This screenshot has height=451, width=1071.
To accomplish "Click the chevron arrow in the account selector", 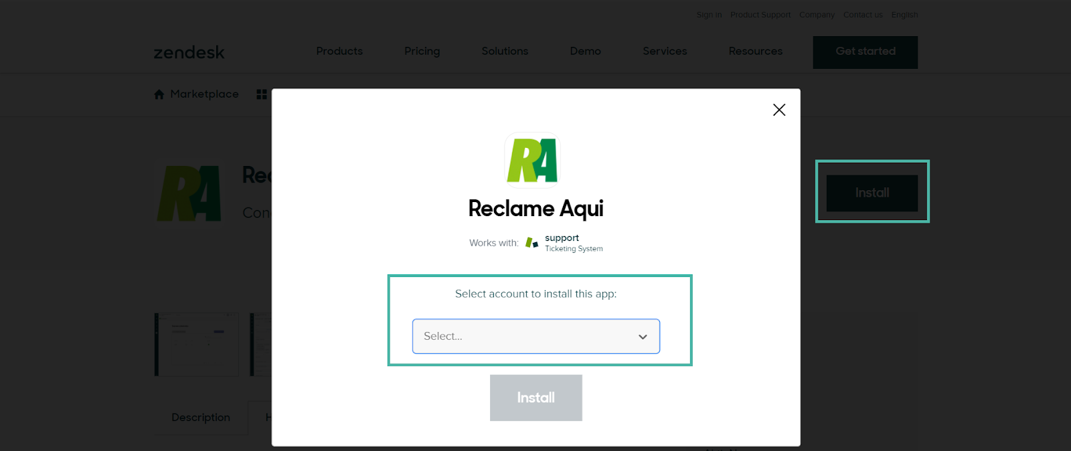I will coord(643,337).
